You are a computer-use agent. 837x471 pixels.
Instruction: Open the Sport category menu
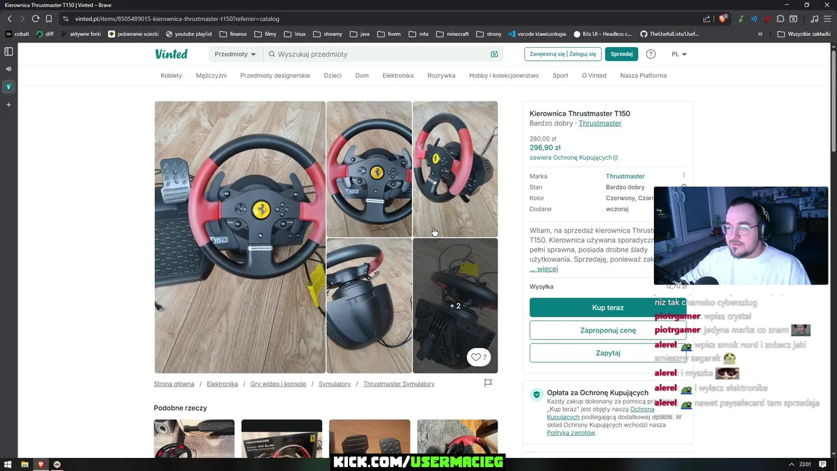tap(560, 75)
